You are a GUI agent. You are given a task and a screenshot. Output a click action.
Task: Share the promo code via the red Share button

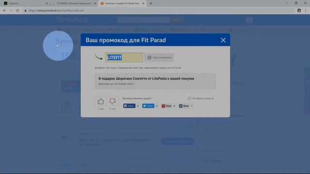click(167, 106)
